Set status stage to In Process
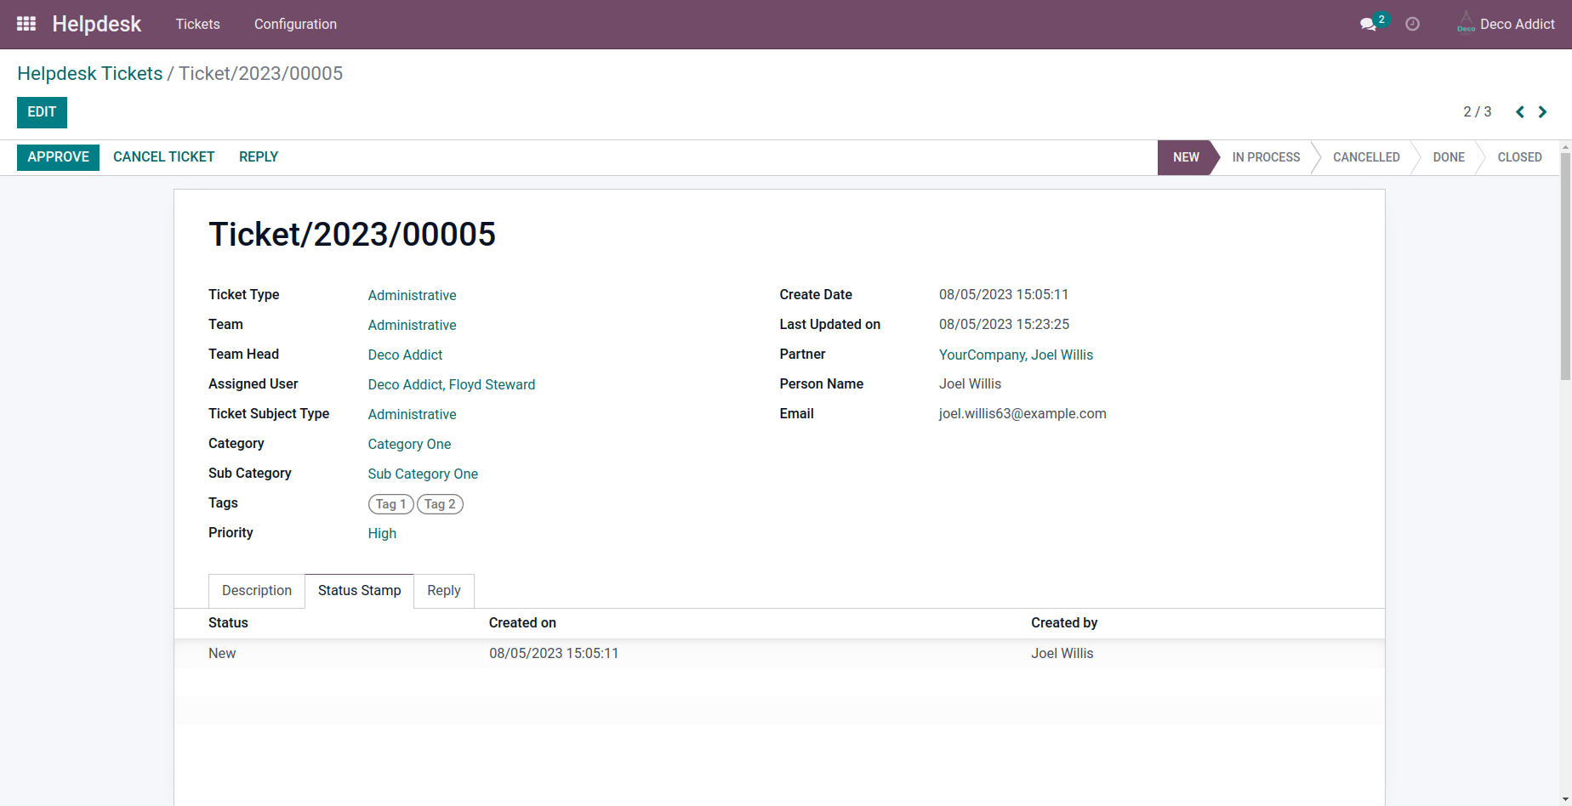The image size is (1572, 806). click(1266, 157)
